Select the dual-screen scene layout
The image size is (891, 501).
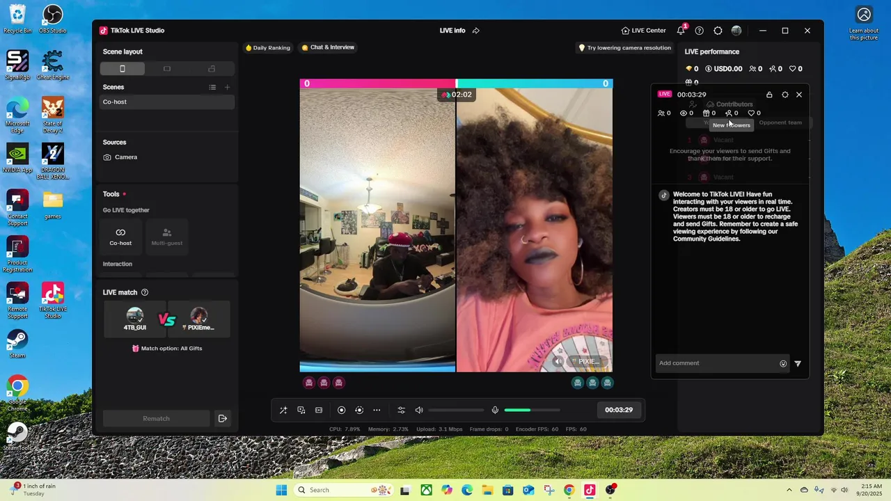[212, 68]
